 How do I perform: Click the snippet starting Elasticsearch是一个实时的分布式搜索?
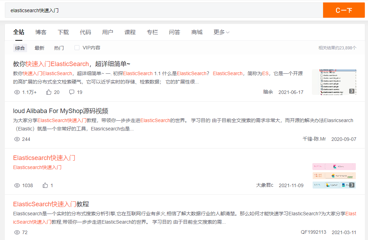coord(185,218)
